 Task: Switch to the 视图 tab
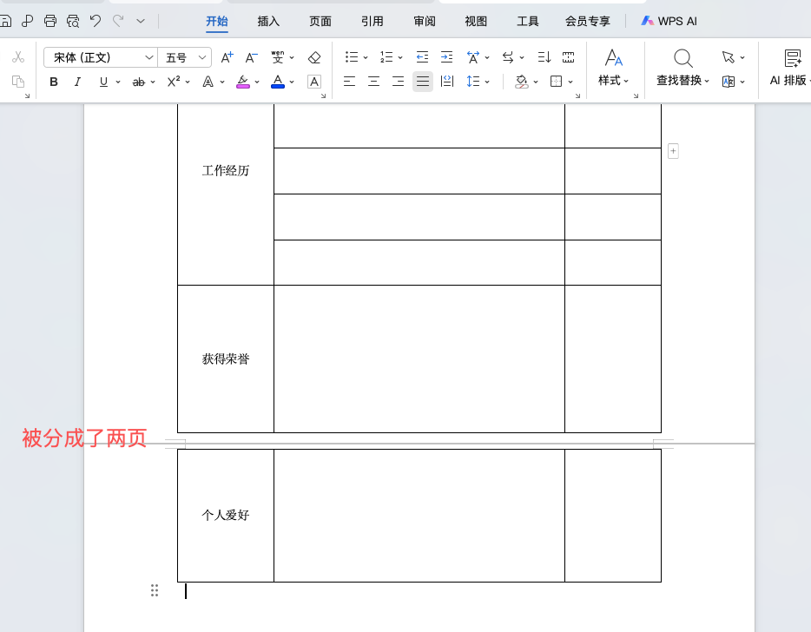476,21
